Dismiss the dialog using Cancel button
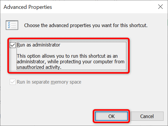 [x=147, y=116]
